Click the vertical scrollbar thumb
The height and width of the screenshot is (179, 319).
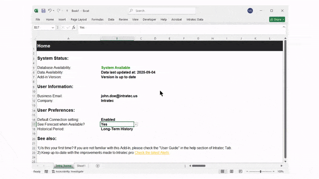(x=285, y=99)
